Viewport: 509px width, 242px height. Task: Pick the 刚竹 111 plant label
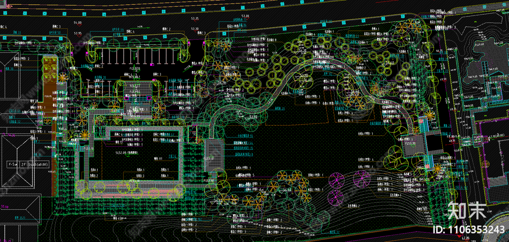158,158
